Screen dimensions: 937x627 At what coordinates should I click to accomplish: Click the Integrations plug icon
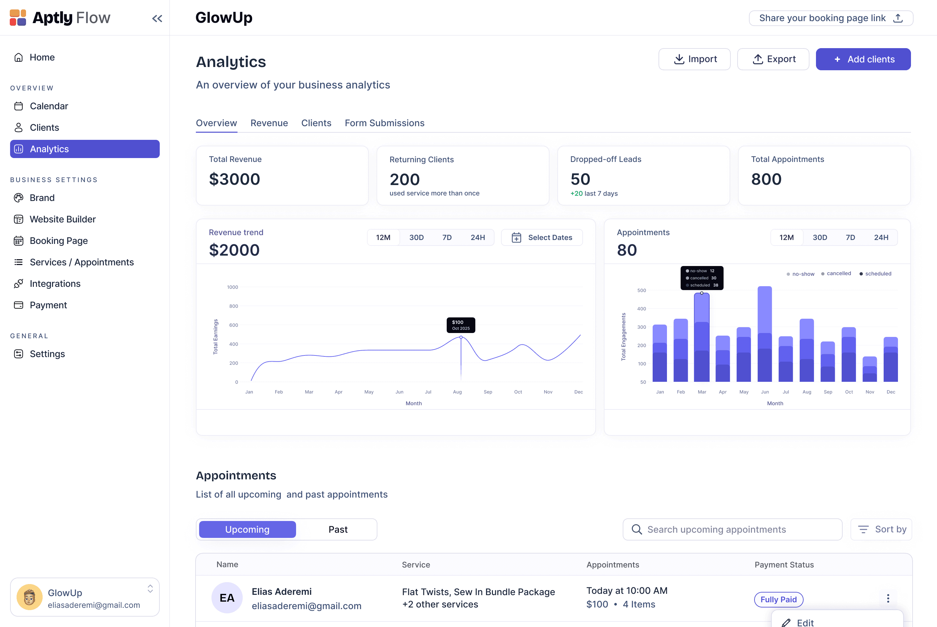click(19, 284)
